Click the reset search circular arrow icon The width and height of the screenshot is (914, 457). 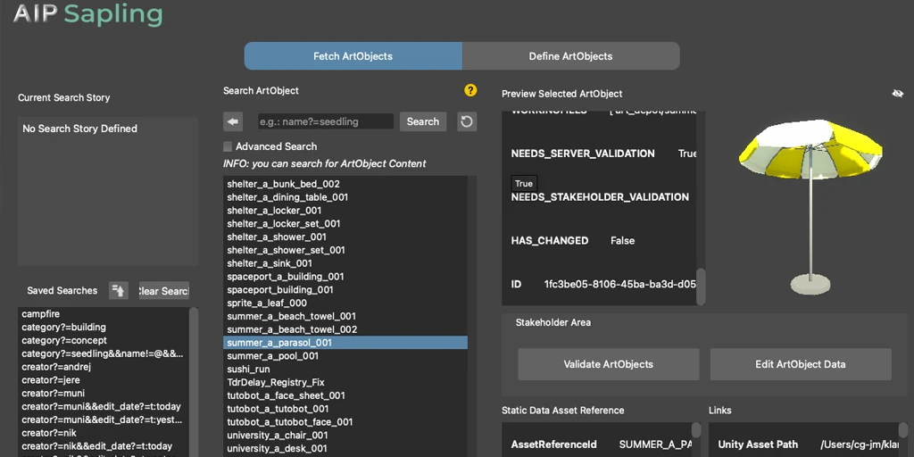[467, 121]
